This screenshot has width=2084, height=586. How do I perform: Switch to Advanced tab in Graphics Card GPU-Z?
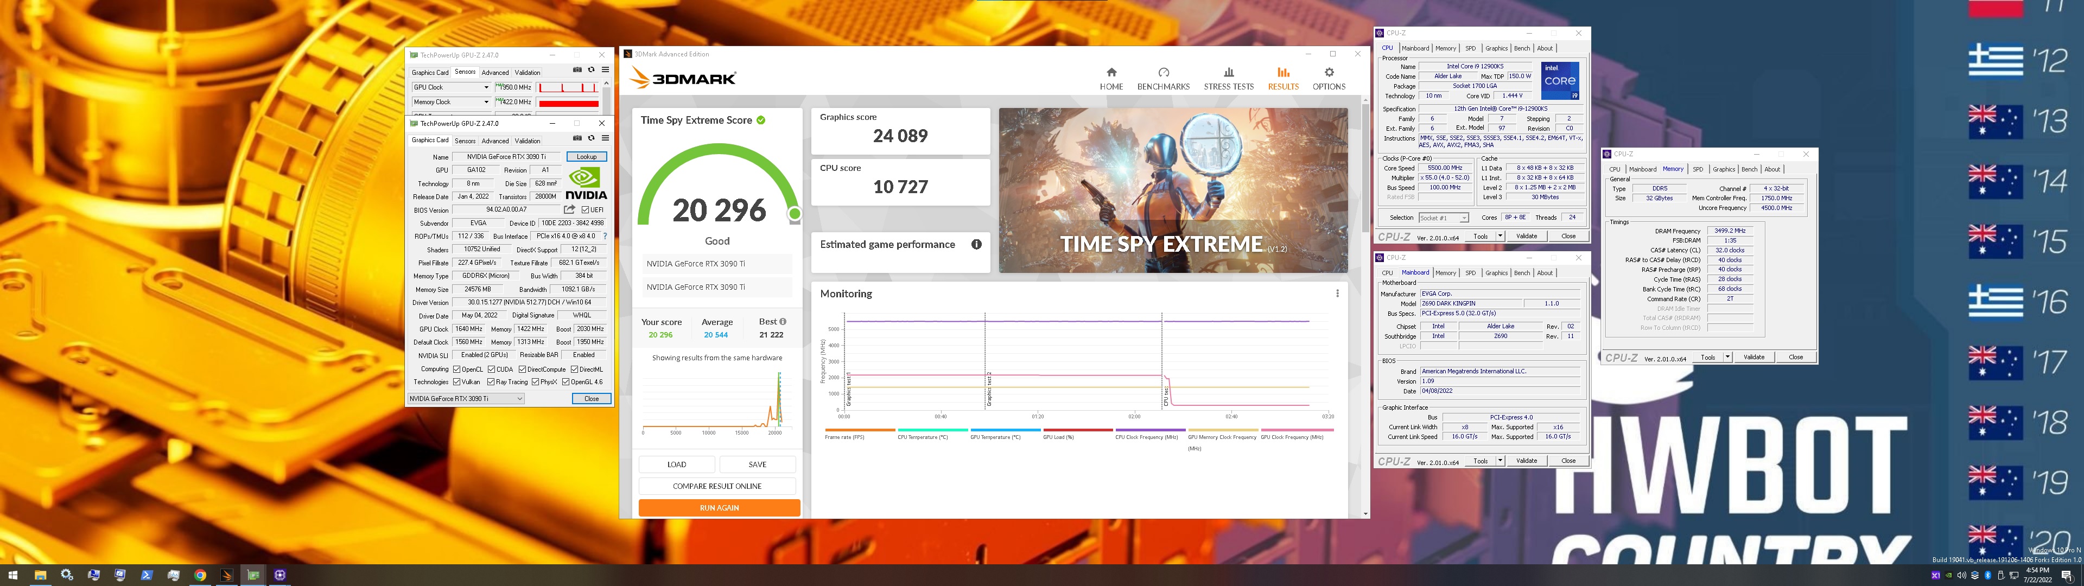pos(495,141)
